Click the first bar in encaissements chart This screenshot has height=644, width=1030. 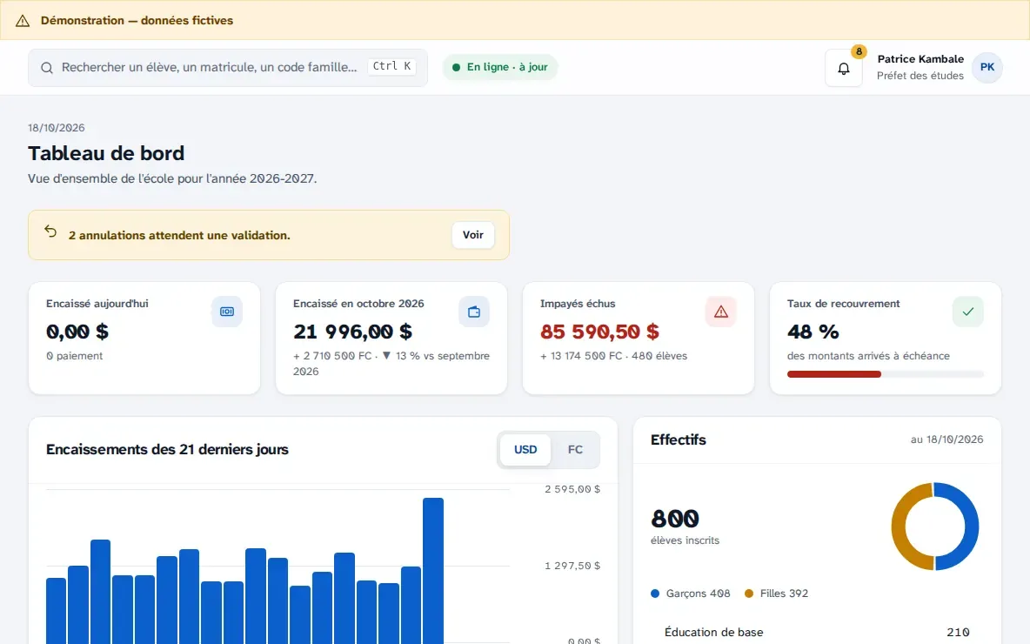(56, 610)
